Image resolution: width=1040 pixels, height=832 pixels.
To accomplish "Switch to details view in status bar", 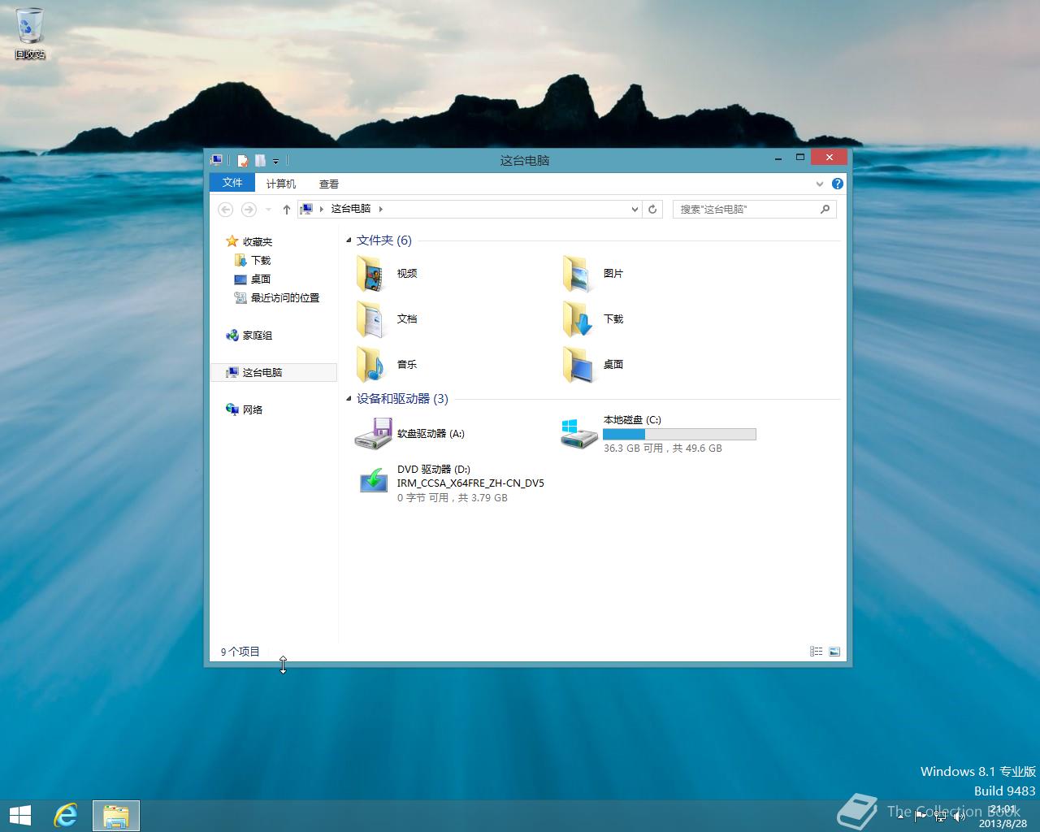I will [817, 652].
